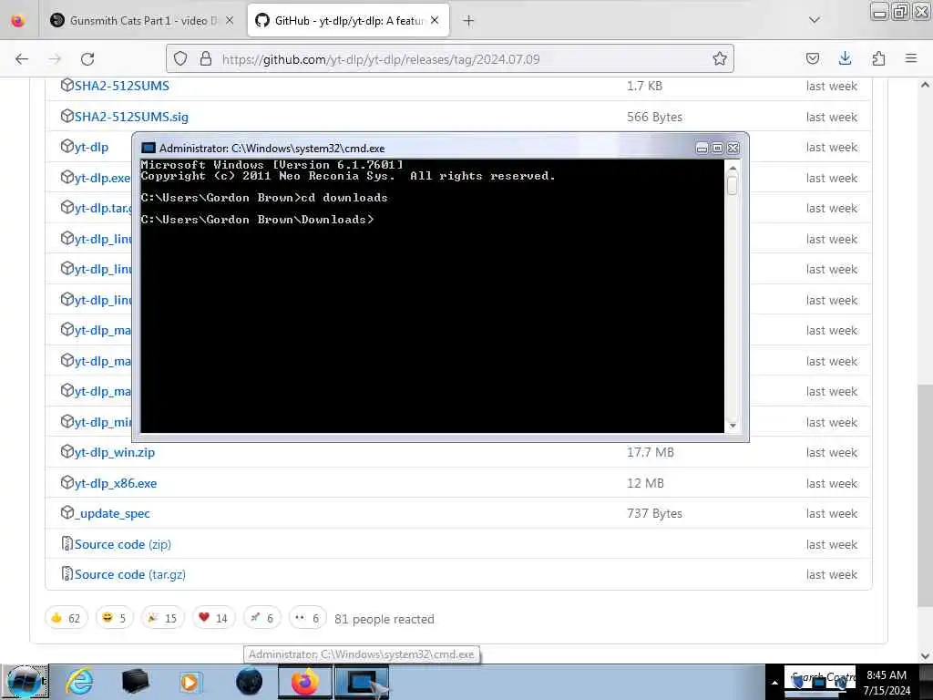The width and height of the screenshot is (933, 700).
Task: Click the 17.7 MB size text
Action: tap(651, 452)
